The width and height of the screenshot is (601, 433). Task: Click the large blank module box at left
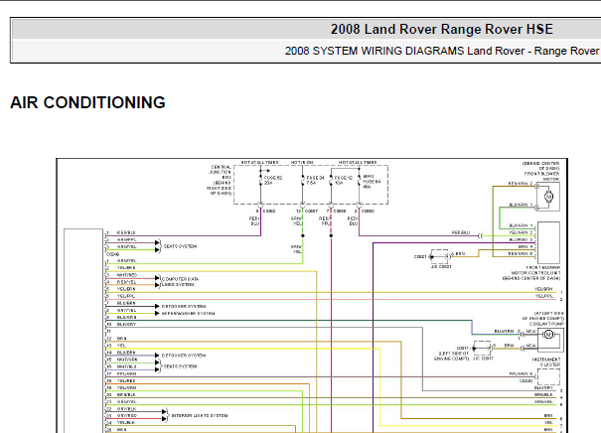(83, 331)
